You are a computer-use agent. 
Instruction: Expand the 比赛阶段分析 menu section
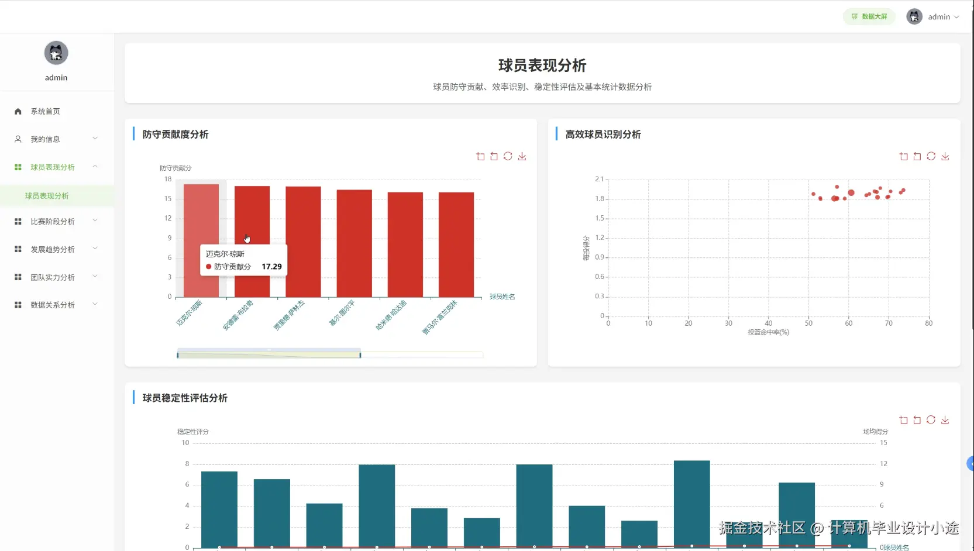tap(53, 221)
